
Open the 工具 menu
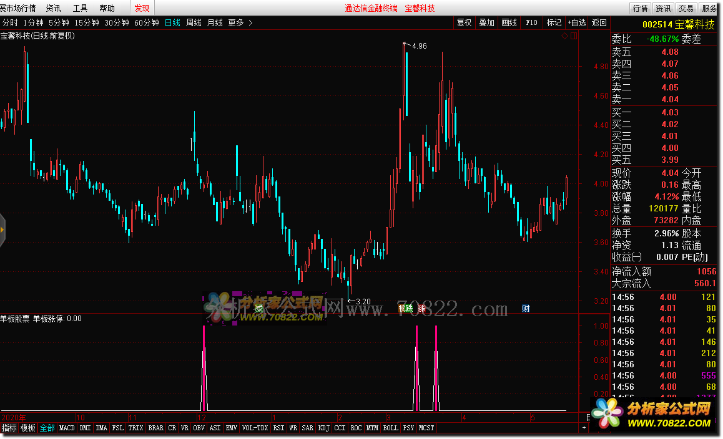[x=81, y=8]
